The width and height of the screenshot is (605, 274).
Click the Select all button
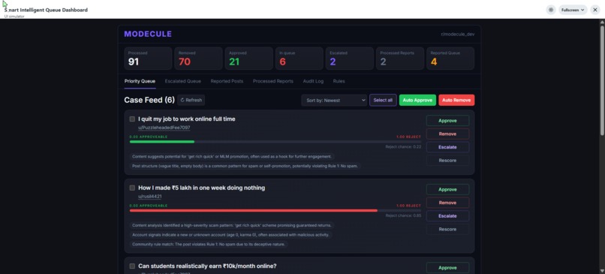[x=383, y=101]
